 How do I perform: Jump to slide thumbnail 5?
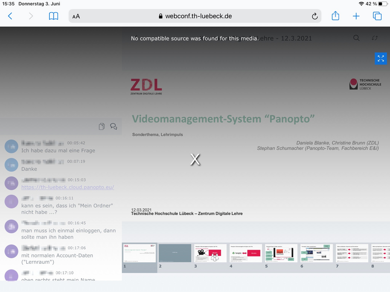[281, 253]
